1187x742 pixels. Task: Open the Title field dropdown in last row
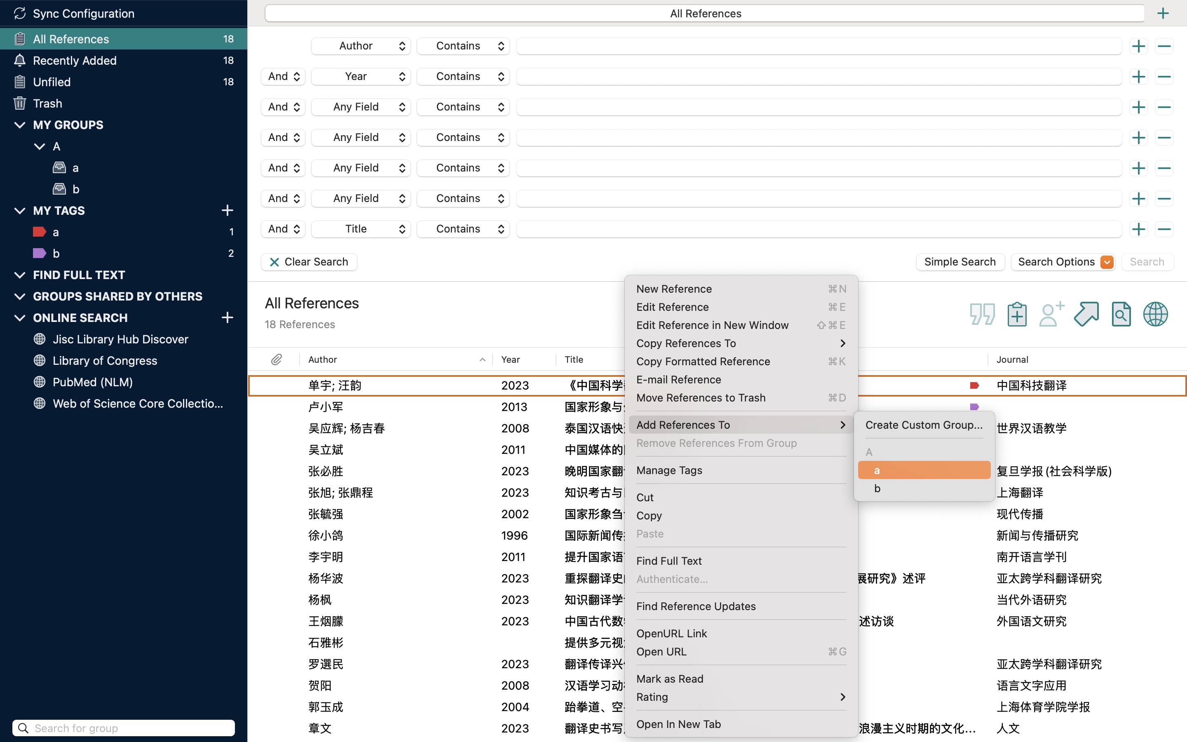pyautogui.click(x=361, y=229)
